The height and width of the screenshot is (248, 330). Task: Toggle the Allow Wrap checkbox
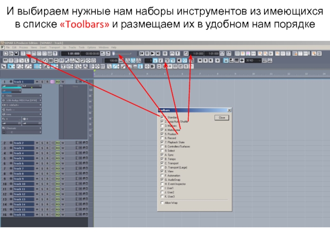162,203
